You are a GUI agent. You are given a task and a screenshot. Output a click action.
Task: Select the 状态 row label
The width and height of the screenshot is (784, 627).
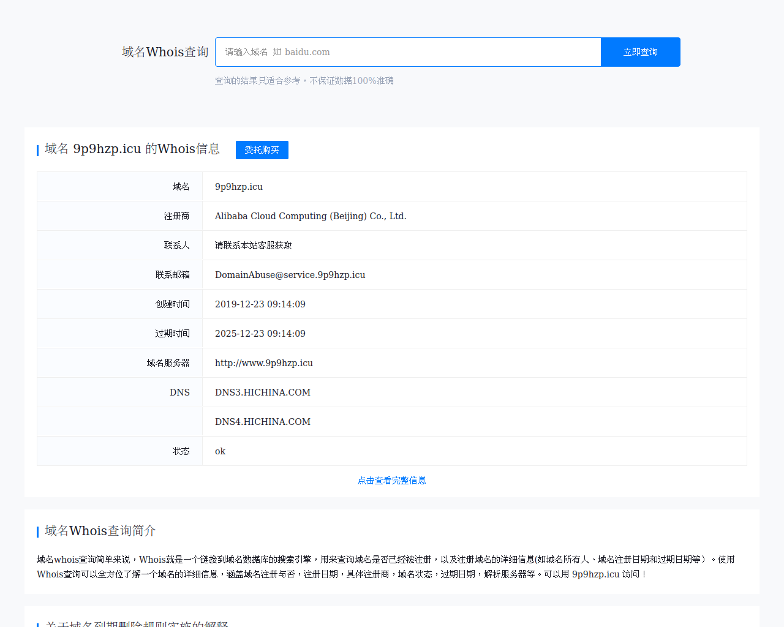click(181, 451)
